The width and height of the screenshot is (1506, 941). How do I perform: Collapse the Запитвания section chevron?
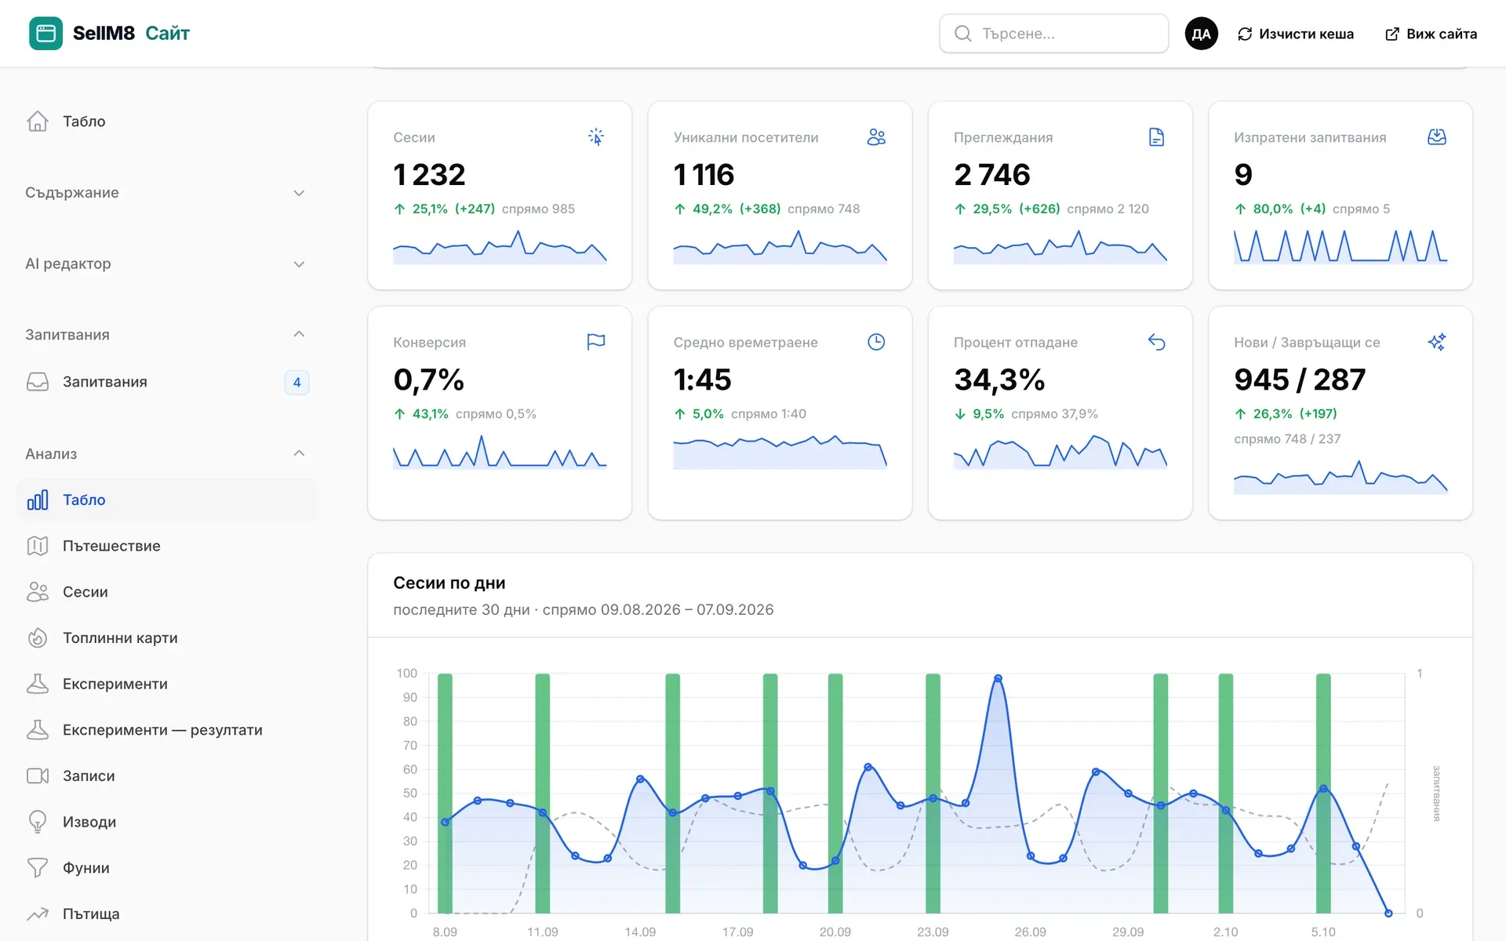299,335
